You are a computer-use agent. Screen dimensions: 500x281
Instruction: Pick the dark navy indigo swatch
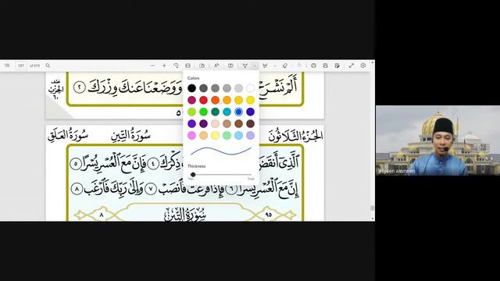tap(250, 112)
